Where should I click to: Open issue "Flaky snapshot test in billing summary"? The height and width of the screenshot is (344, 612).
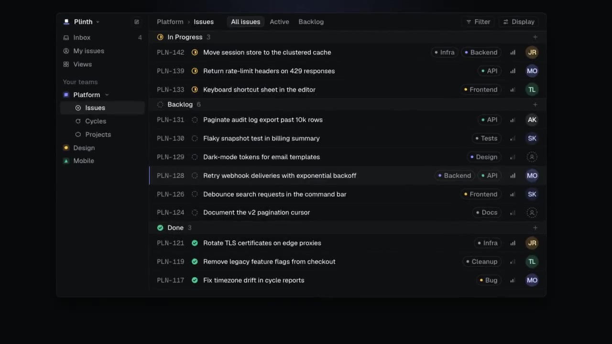262,139
